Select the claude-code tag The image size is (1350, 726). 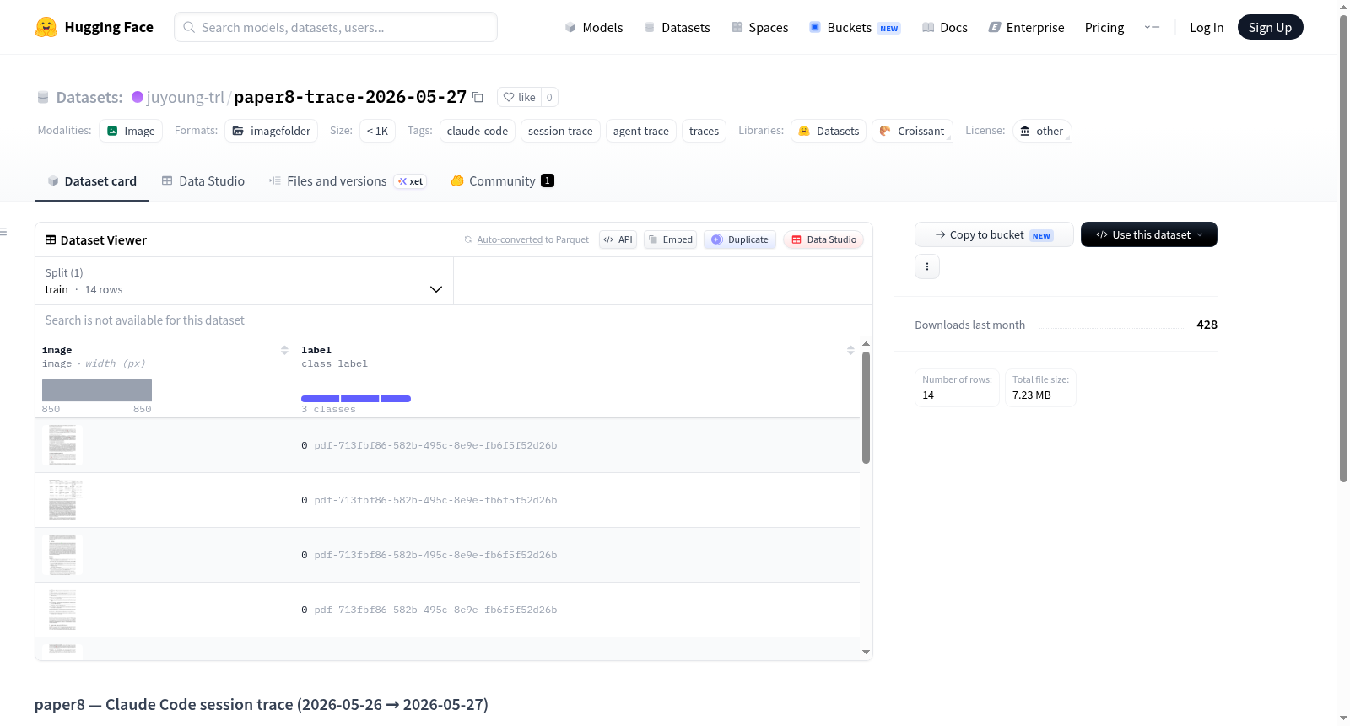click(478, 131)
